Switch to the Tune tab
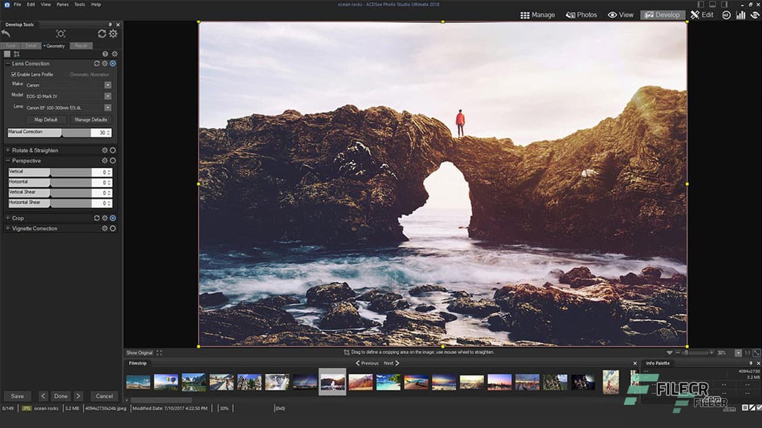The height and width of the screenshot is (428, 762). coord(10,45)
